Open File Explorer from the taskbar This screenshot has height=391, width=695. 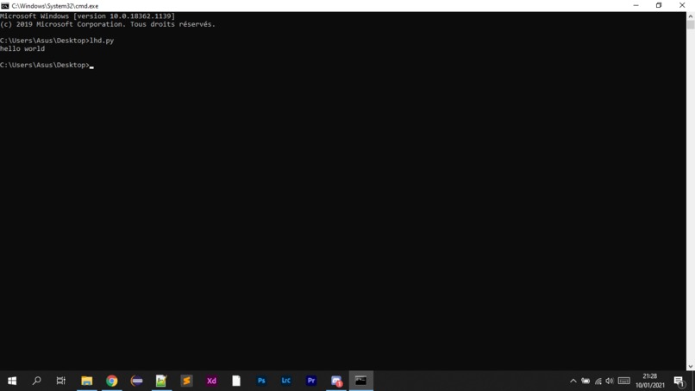click(x=87, y=381)
